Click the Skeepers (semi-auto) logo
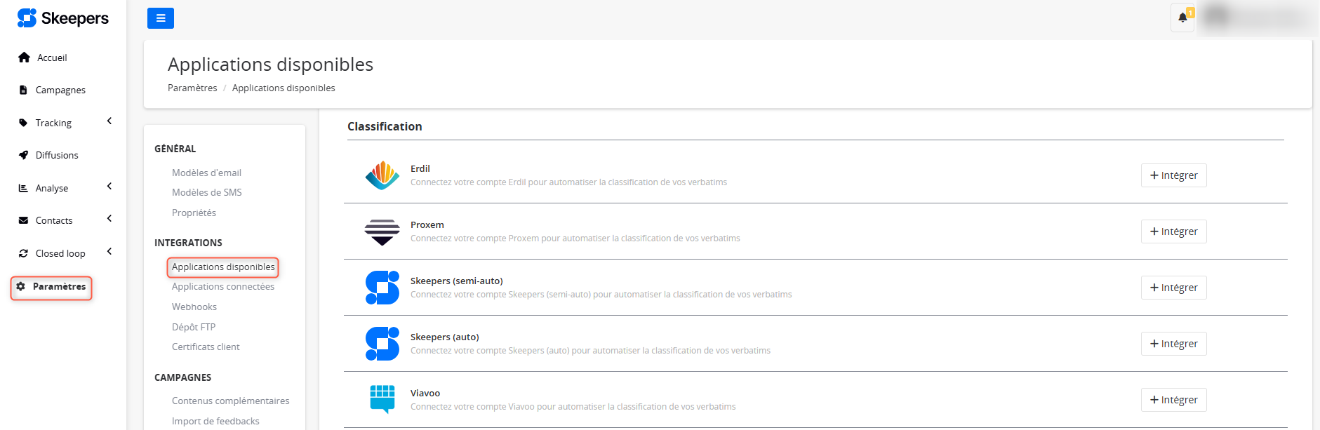1320x430 pixels. point(382,288)
